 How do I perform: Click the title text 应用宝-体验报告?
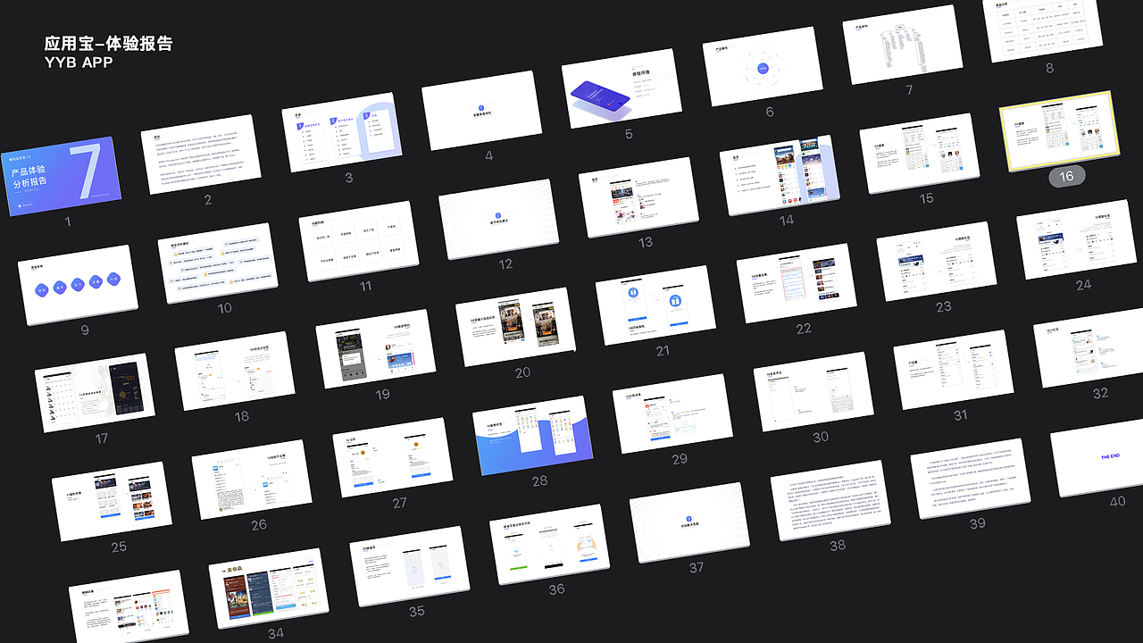[x=108, y=44]
